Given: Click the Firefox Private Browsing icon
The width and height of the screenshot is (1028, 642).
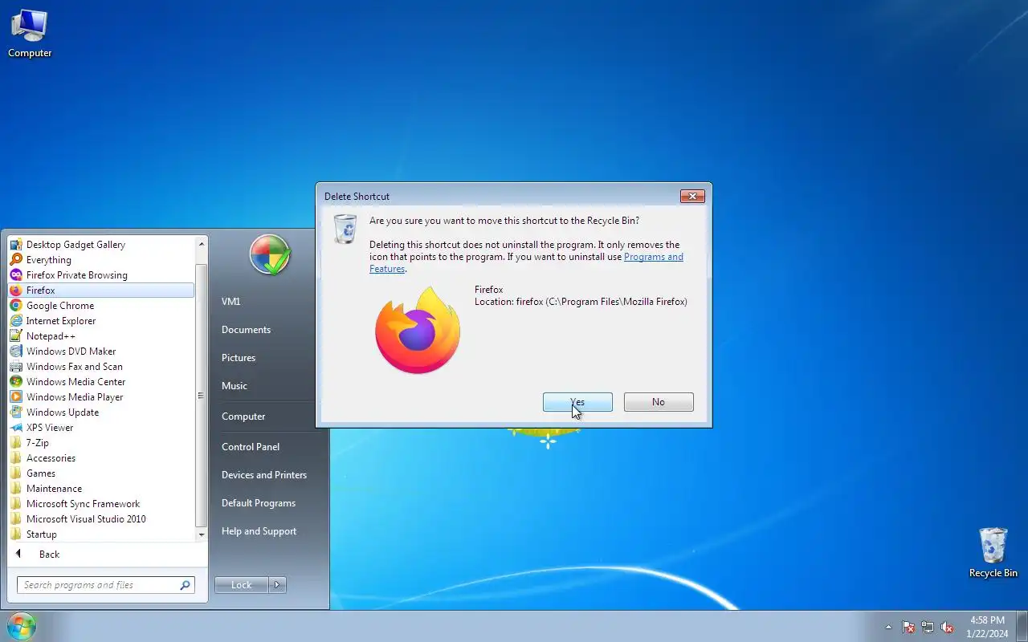Looking at the screenshot, I should 15,275.
